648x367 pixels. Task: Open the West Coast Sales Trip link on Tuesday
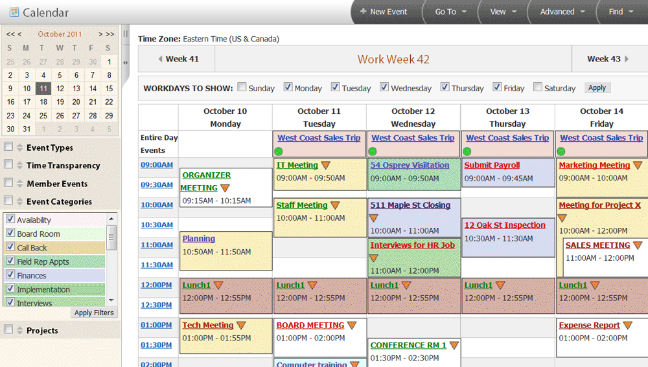click(319, 138)
